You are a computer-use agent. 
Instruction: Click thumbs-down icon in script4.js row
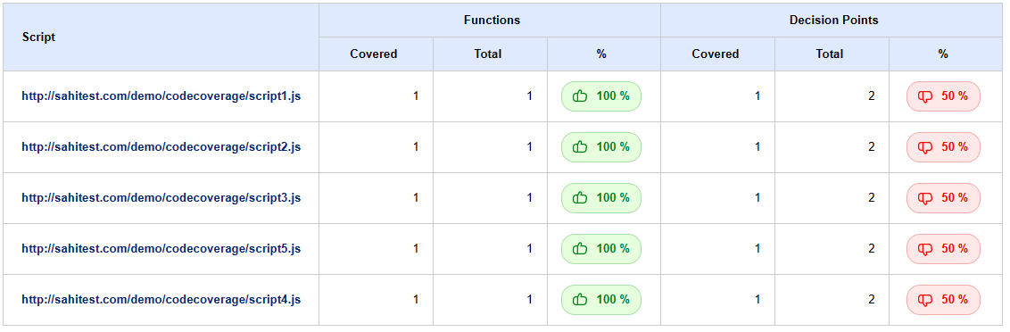(x=925, y=301)
